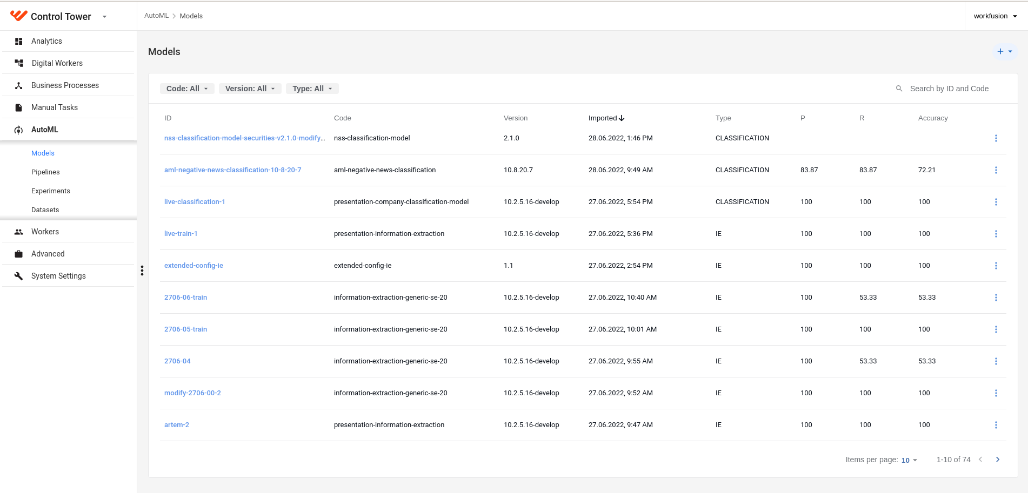Click the Workers people icon
Screen dimensions: 1028x493
click(19, 232)
